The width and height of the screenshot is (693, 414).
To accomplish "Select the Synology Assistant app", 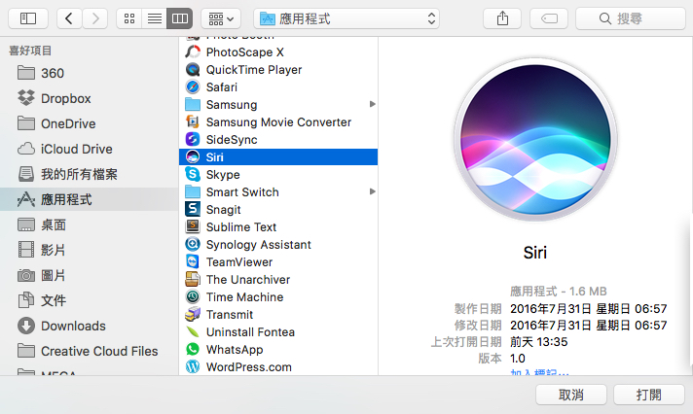I will point(278,245).
